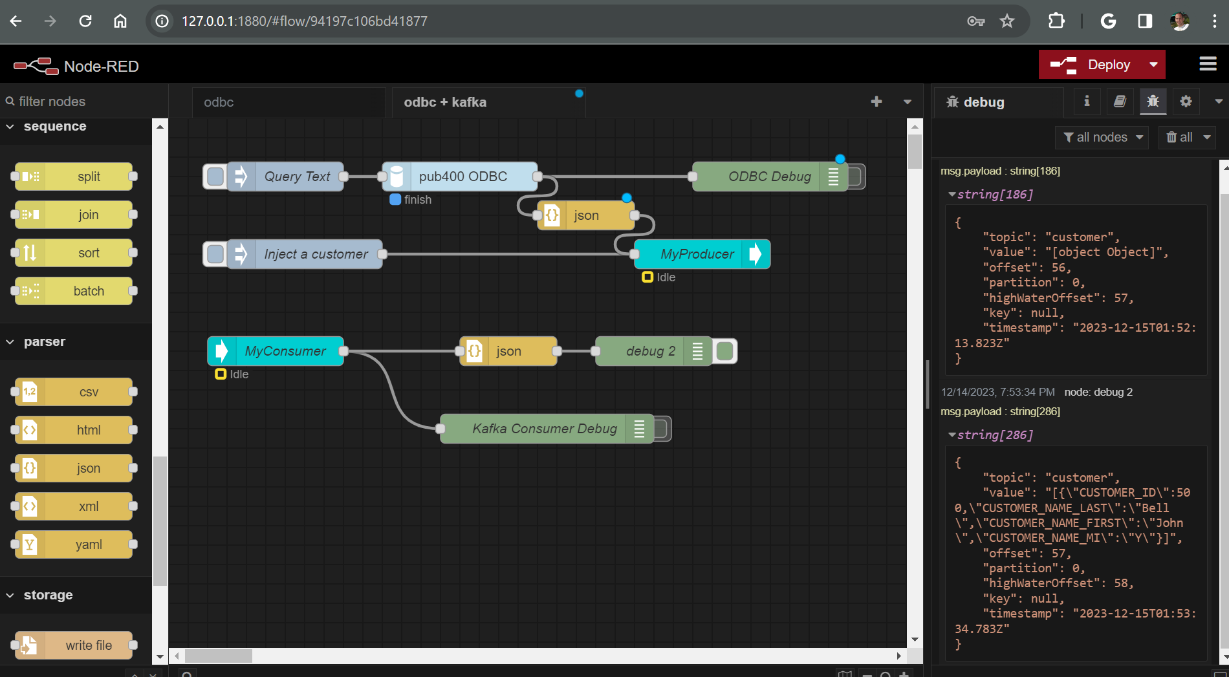Bookmark this page with star icon
Screen dimensions: 1229x677
click(x=1007, y=21)
